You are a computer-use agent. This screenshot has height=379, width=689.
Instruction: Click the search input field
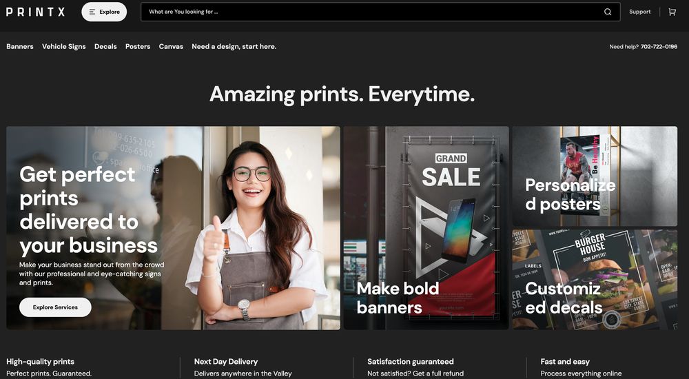[380, 12]
